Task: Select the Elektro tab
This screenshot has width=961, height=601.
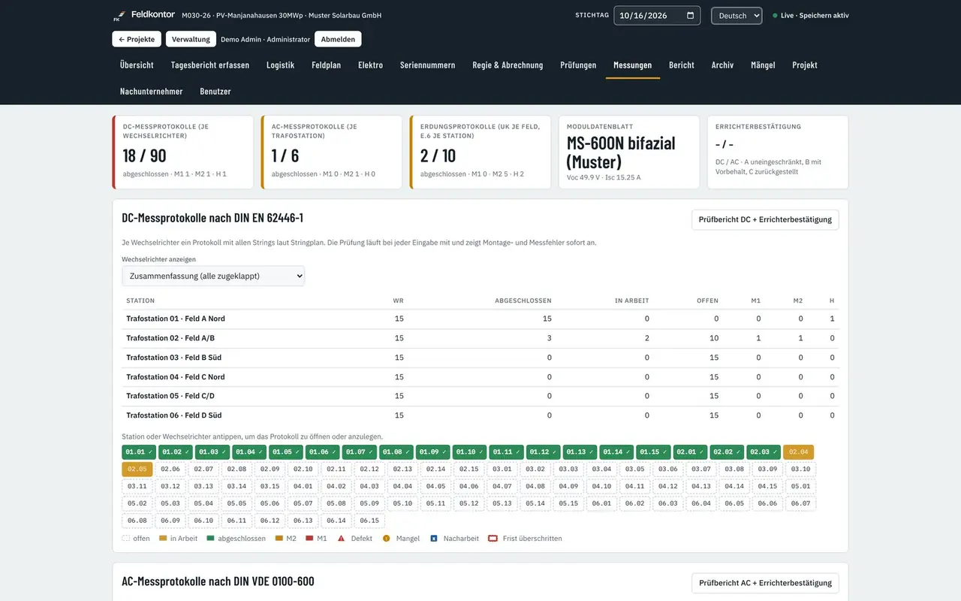Action: tap(371, 65)
